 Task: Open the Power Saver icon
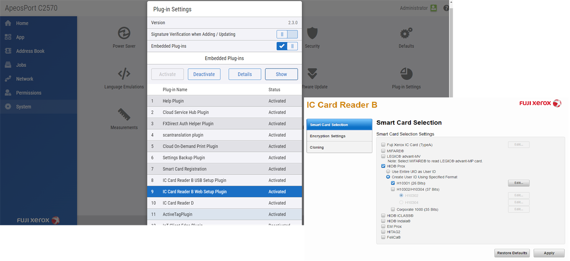pyautogui.click(x=124, y=33)
